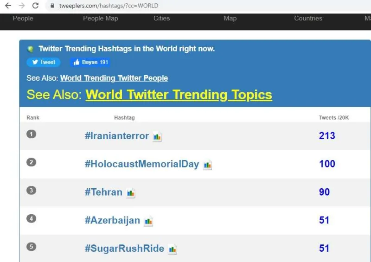Open the chart icon next to #SugarRushRide
The width and height of the screenshot is (371, 262).
[173, 249]
